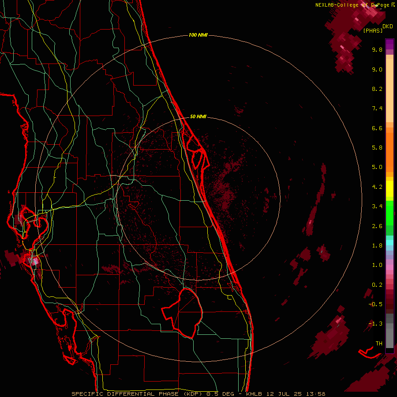Select the 7.4 value on the color scale

coord(377,109)
